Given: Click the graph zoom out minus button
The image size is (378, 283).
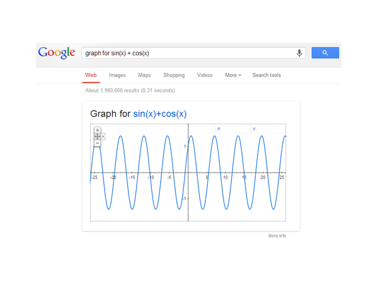Looking at the screenshot, I should tap(98, 143).
